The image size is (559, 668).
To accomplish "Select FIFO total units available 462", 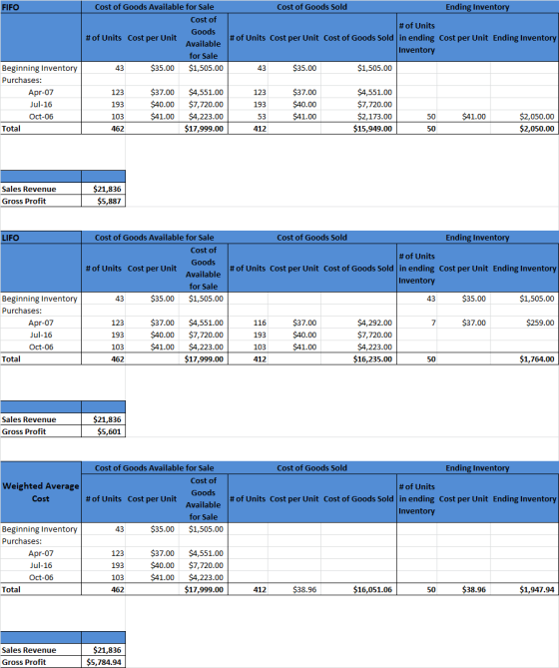I will click(118, 129).
